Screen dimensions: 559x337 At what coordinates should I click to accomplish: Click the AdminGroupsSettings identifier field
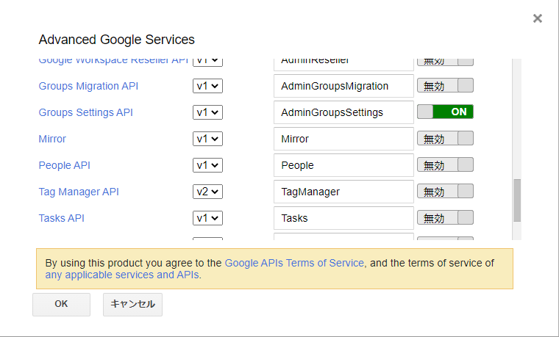(x=343, y=112)
